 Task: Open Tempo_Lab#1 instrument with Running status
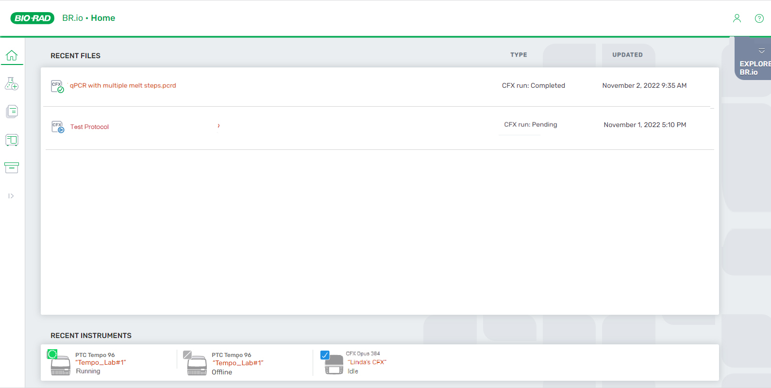101,362
